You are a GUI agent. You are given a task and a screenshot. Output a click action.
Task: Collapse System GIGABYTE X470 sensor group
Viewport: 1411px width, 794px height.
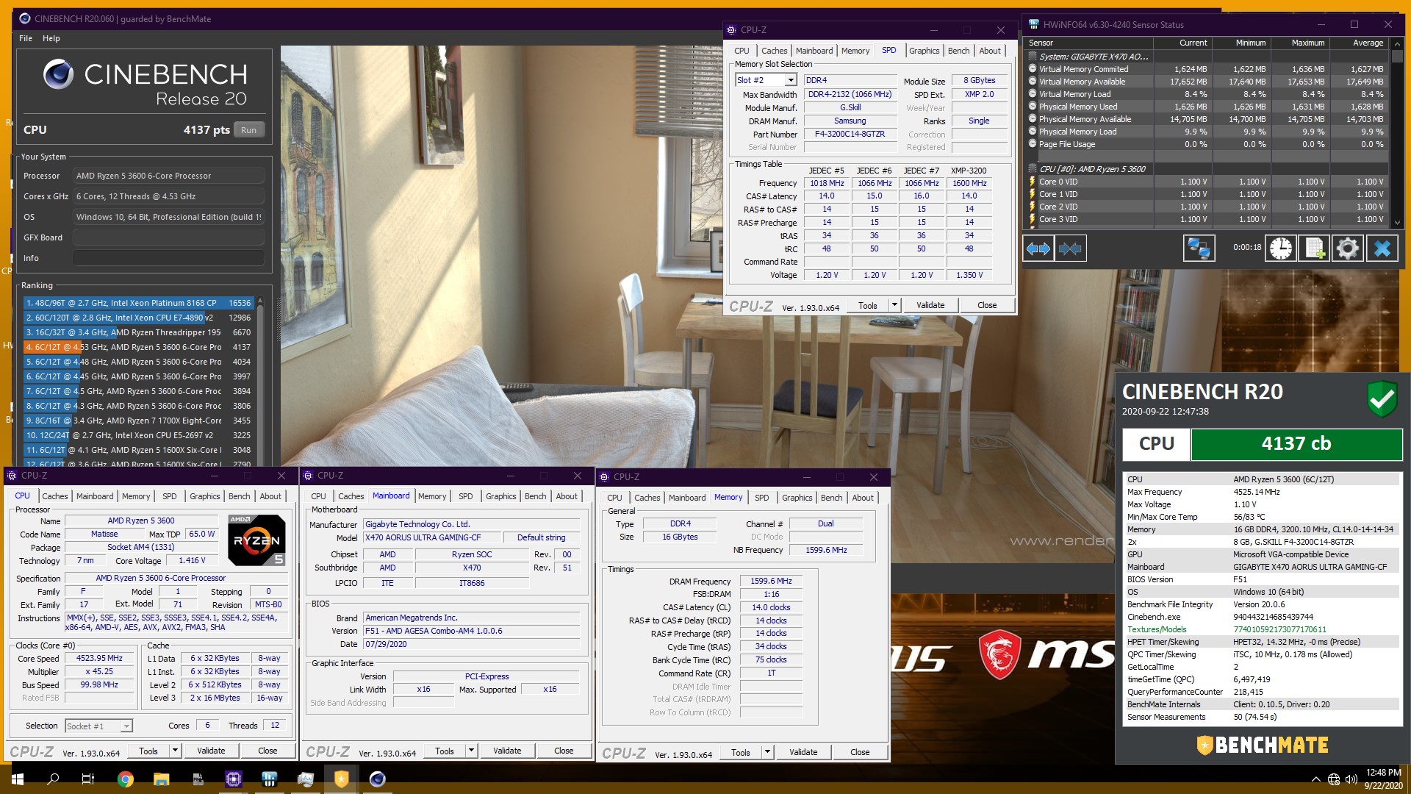pos(1033,57)
